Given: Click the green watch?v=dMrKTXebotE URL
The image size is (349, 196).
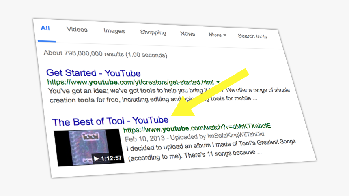Looking at the screenshot, I should coord(197,128).
